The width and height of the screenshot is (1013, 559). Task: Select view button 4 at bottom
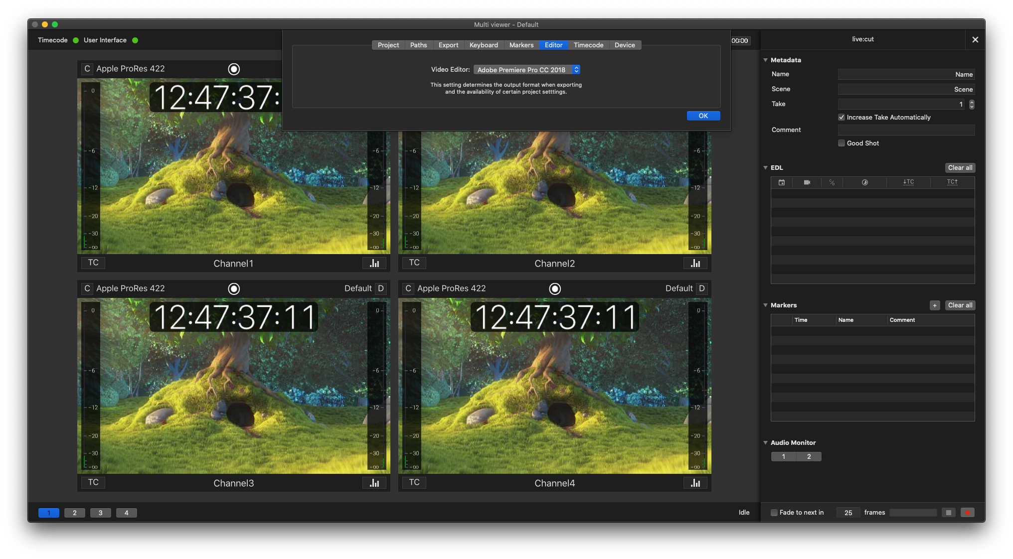[127, 513]
